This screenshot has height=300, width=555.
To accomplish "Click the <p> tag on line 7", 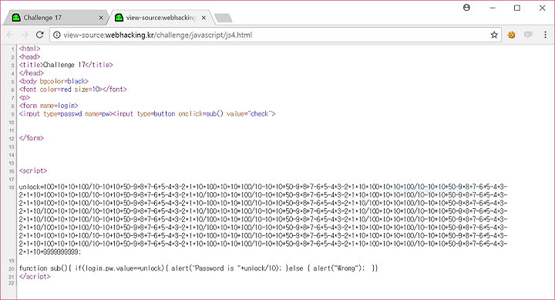I will (25, 97).
